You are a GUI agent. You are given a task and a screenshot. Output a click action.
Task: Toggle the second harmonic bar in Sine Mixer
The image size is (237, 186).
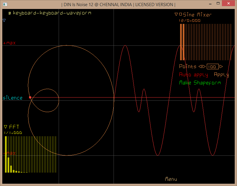coord(184,42)
